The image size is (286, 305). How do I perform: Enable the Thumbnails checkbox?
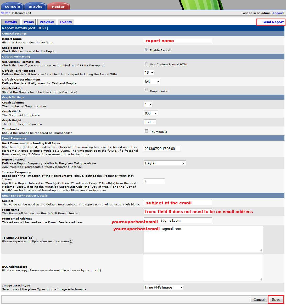pos(147,131)
